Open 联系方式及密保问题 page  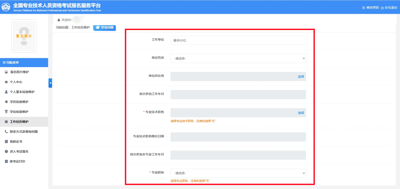[x=24, y=132]
